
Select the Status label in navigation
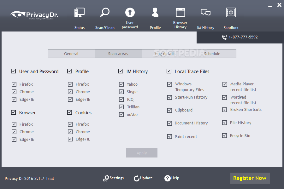[x=79, y=28]
